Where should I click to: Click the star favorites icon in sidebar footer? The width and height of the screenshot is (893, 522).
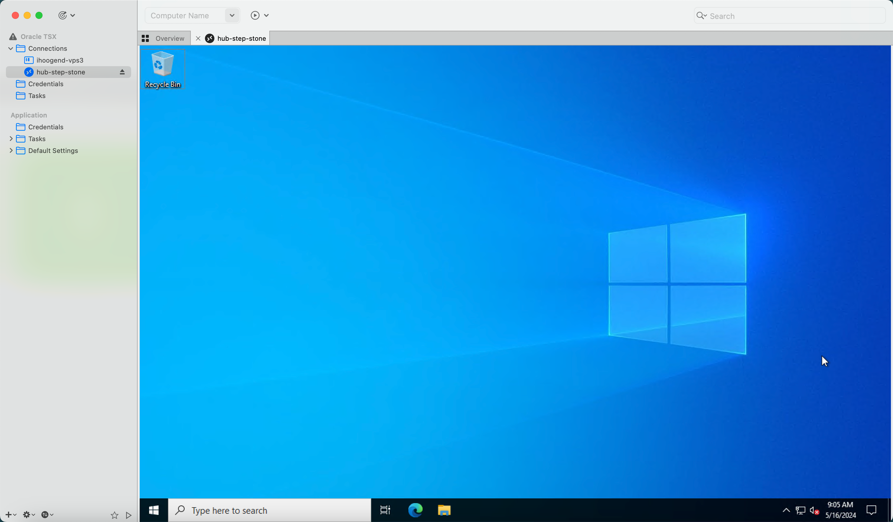(x=114, y=515)
